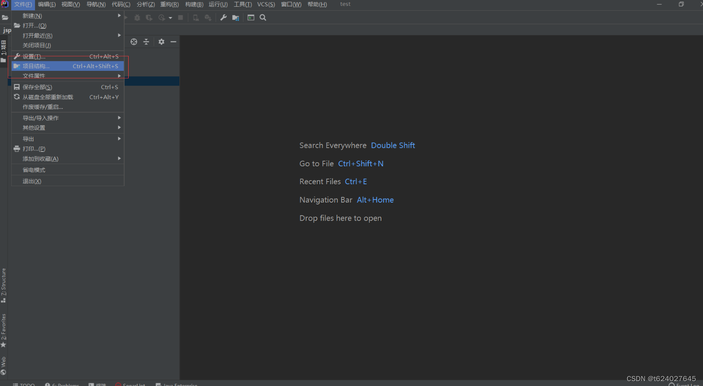Screen dimensions: 703x386
Task: Click the wrench Settings toolbar icon
Action: click(223, 17)
